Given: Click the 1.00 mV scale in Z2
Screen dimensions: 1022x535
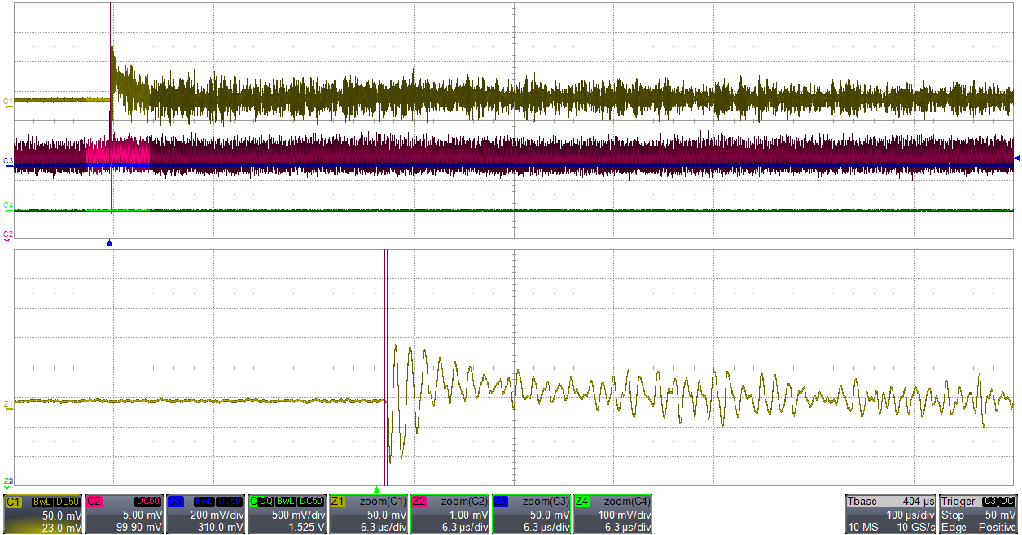Looking at the screenshot, I should [x=471, y=515].
